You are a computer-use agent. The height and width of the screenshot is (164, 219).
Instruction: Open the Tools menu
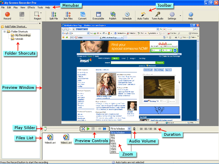click(40, 7)
